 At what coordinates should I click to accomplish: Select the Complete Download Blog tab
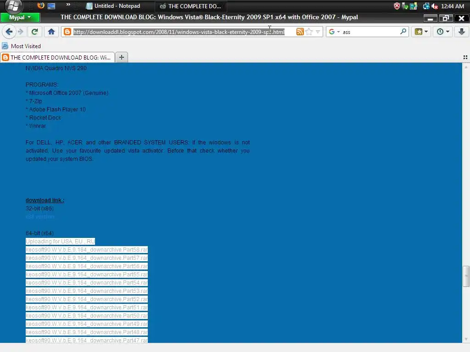pyautogui.click(x=57, y=57)
